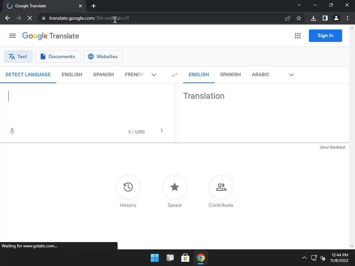Image resolution: width=355 pixels, height=266 pixels.
Task: Show hidden system tray icons
Action: coord(304,258)
